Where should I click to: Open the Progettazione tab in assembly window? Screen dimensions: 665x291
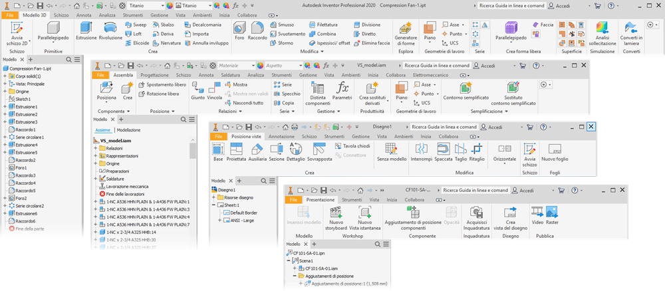coord(154,75)
